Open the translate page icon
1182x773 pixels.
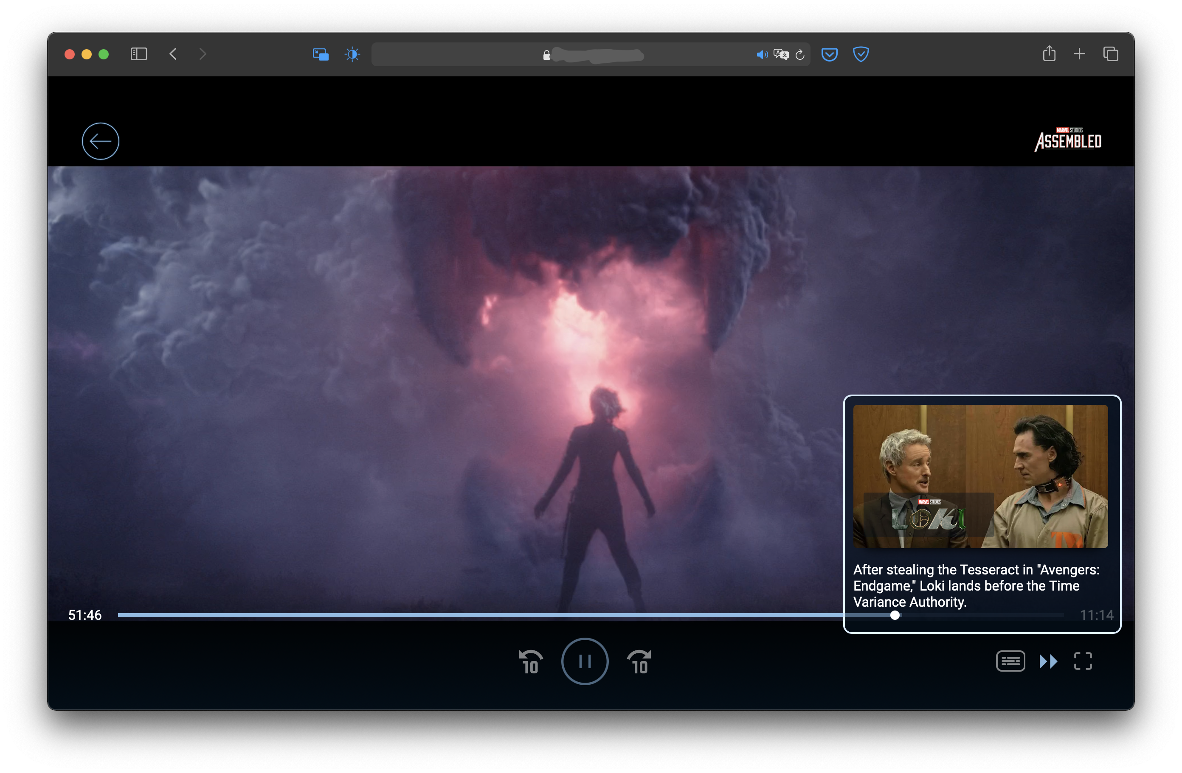tap(781, 55)
